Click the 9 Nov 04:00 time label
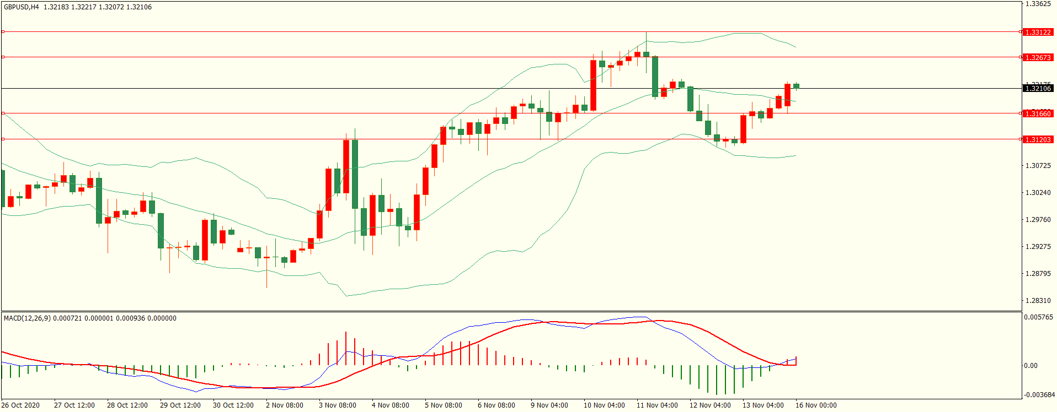Viewport: 1057px width, 412px height. click(x=549, y=405)
